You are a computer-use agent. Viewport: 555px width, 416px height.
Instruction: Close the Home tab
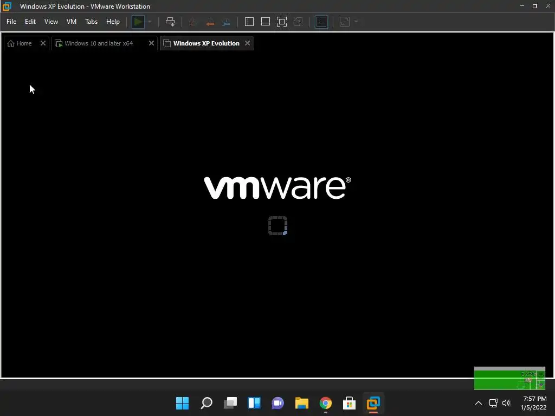coord(43,43)
